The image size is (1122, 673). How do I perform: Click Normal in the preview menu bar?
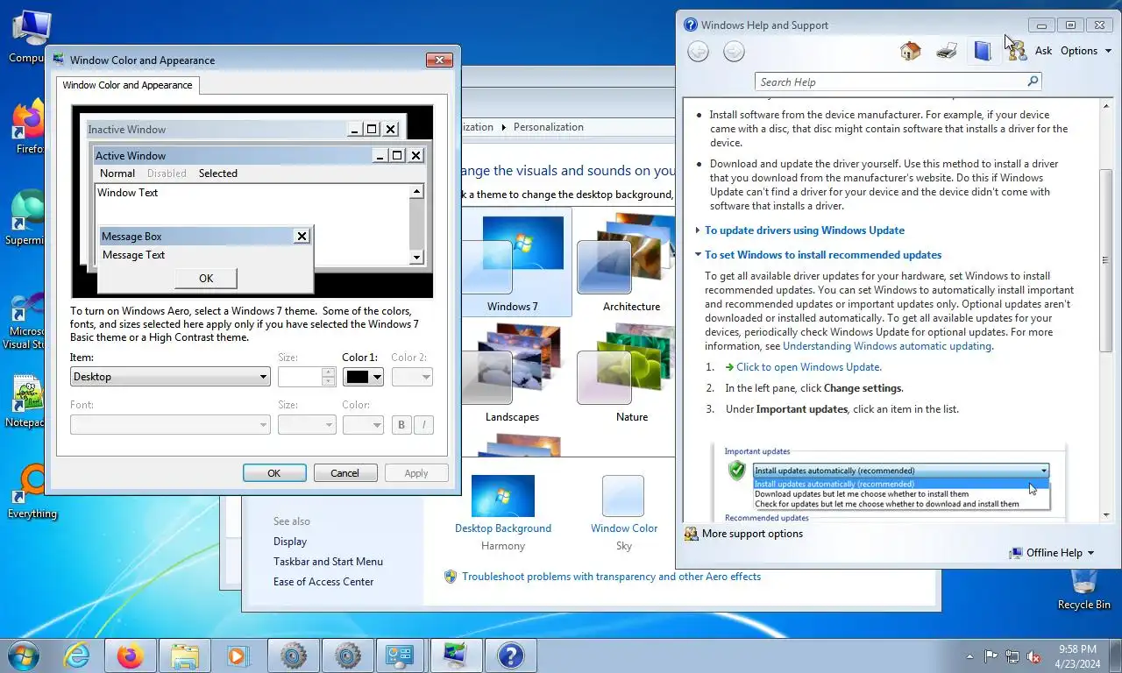pyautogui.click(x=117, y=174)
